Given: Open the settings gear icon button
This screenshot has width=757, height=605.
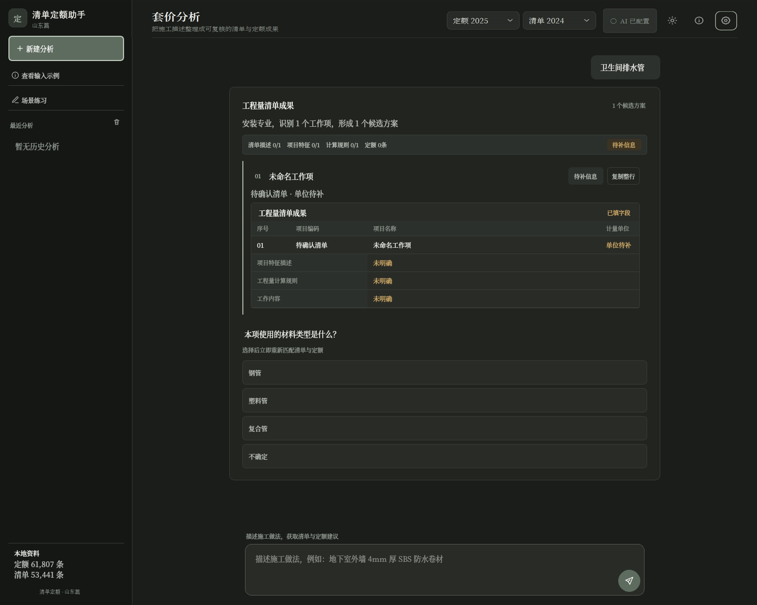Looking at the screenshot, I should [726, 21].
